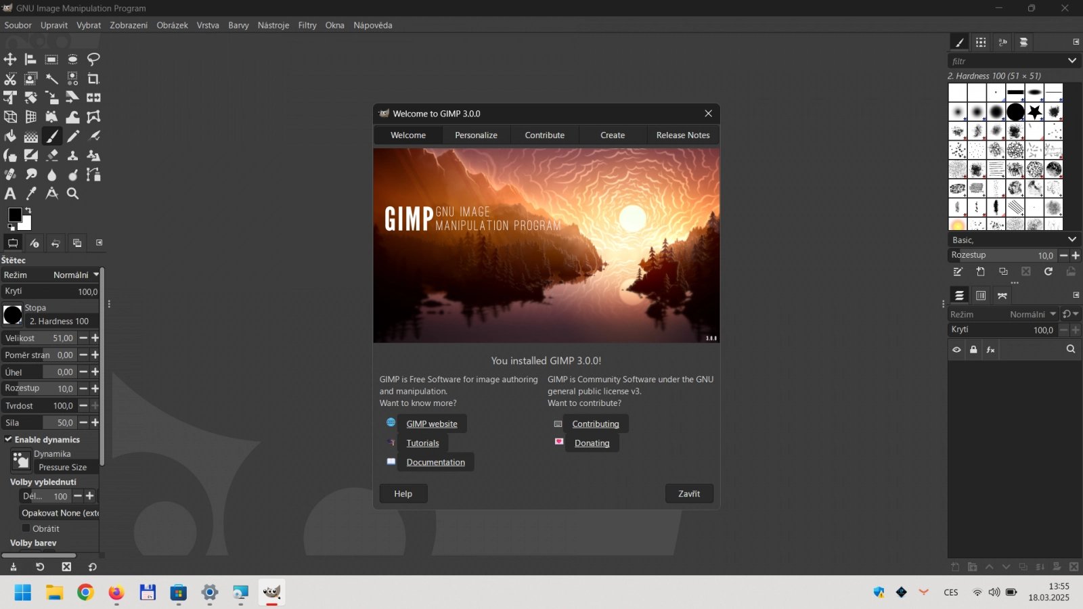This screenshot has width=1083, height=609.
Task: Select the Pencil tool
Action: tap(72, 136)
